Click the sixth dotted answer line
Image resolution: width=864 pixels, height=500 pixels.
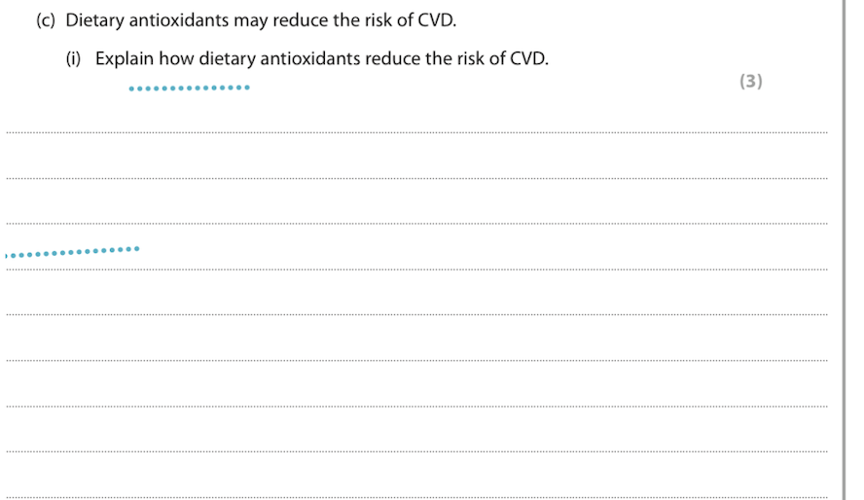click(416, 361)
